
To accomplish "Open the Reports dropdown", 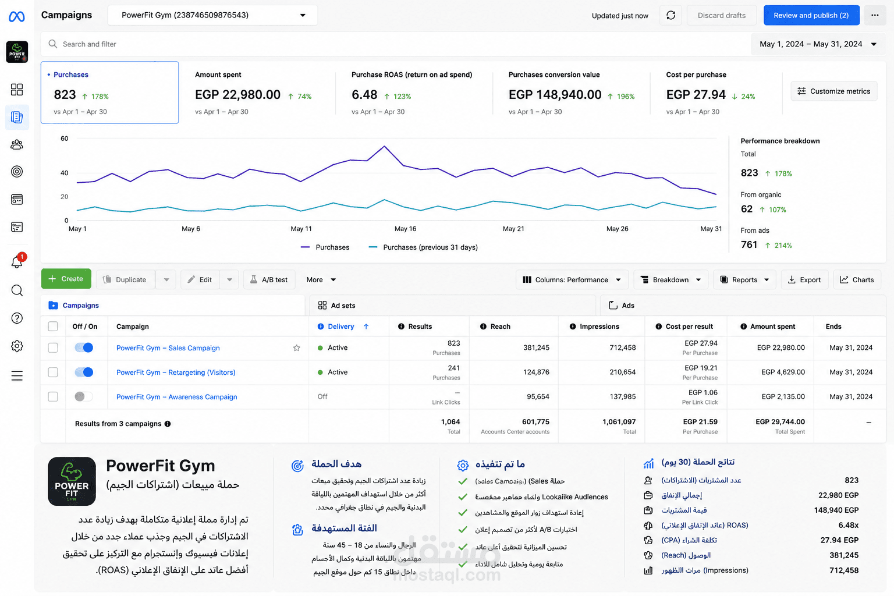I will pyautogui.click(x=745, y=280).
